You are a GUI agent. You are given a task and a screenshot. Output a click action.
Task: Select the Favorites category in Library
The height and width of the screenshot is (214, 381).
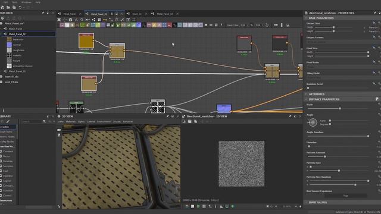[x=8, y=127]
